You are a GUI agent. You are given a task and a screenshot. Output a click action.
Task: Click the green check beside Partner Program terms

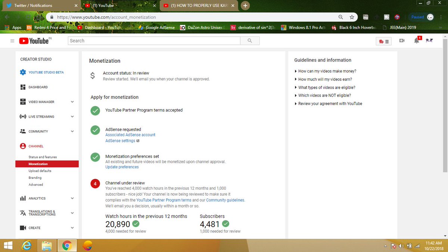tap(96, 111)
